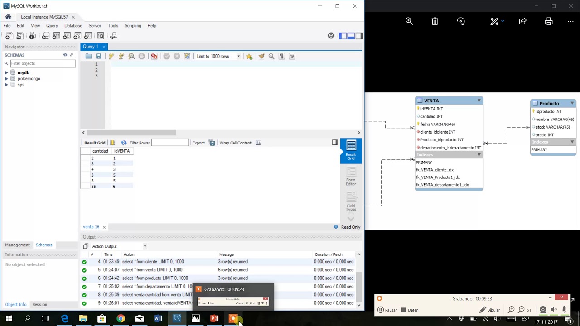Image resolution: width=580 pixels, height=326 pixels.
Task: Execute query with the lightning bolt icon
Action: [111, 56]
